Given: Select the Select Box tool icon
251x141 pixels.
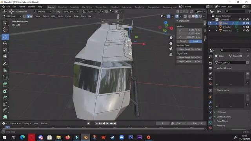Looking at the screenshot, I should pyautogui.click(x=5, y=23).
